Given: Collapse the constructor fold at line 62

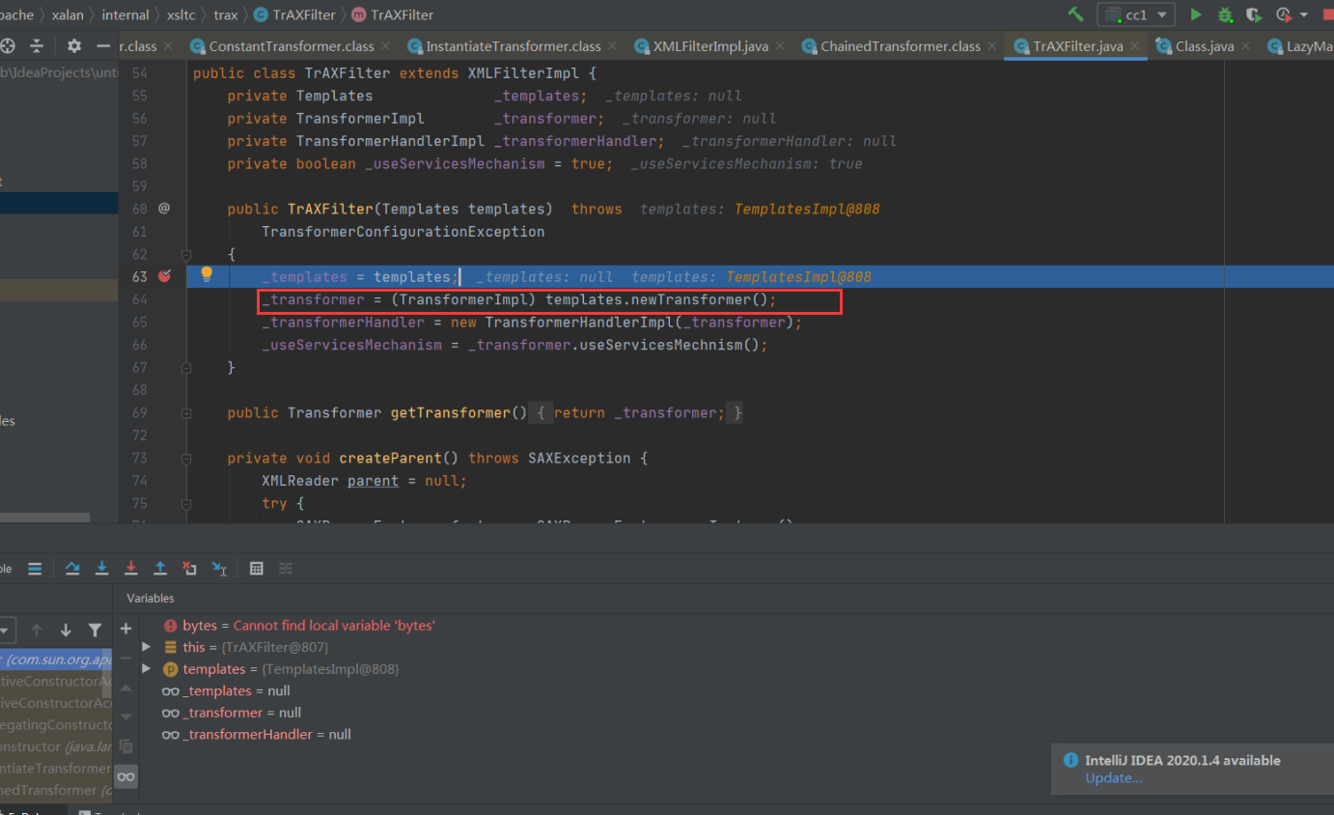Looking at the screenshot, I should pos(186,254).
